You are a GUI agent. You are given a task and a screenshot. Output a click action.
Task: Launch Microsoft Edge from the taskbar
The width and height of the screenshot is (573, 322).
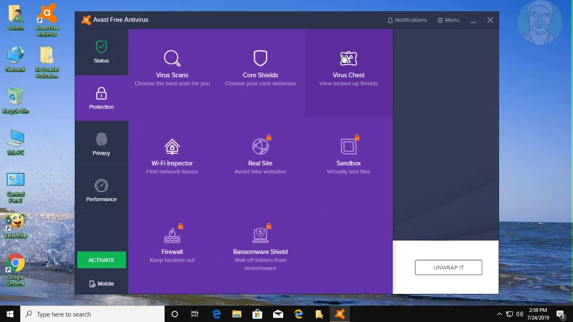(216, 314)
